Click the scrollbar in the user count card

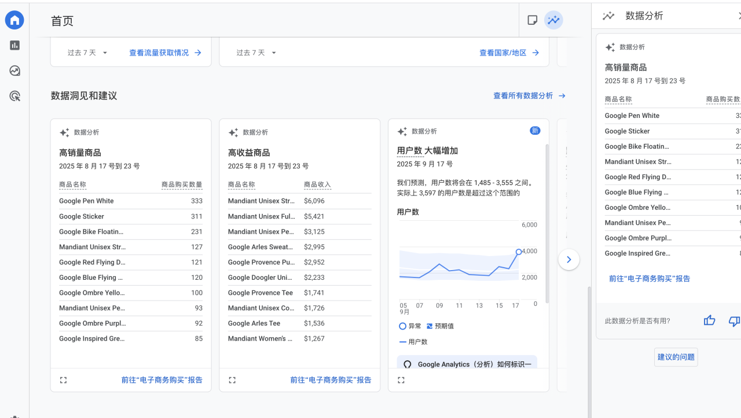click(x=546, y=225)
